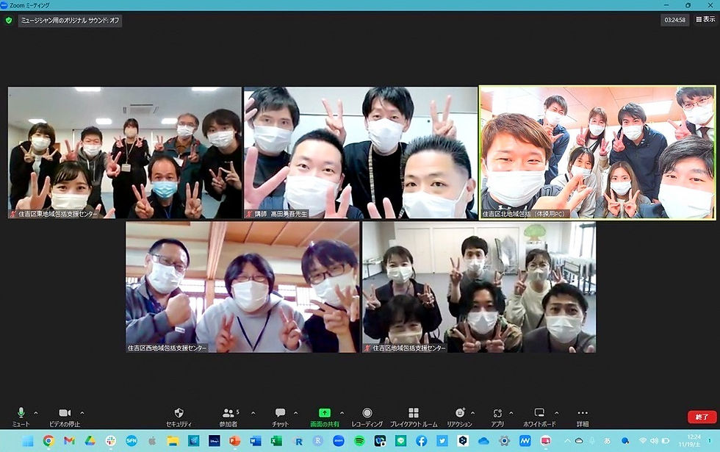The image size is (720, 452).
Task: Open Settings gear from the taskbar
Action: click(x=504, y=441)
